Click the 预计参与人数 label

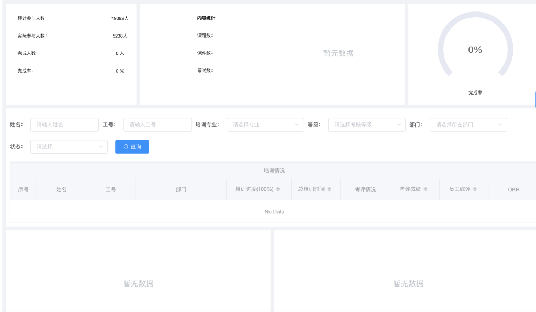tap(31, 18)
